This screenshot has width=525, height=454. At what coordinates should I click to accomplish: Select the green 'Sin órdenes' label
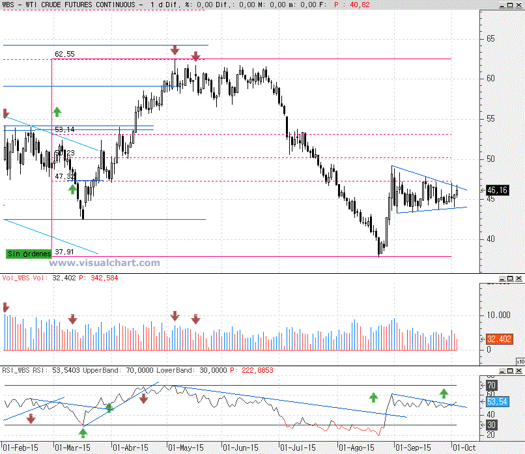pyautogui.click(x=29, y=254)
